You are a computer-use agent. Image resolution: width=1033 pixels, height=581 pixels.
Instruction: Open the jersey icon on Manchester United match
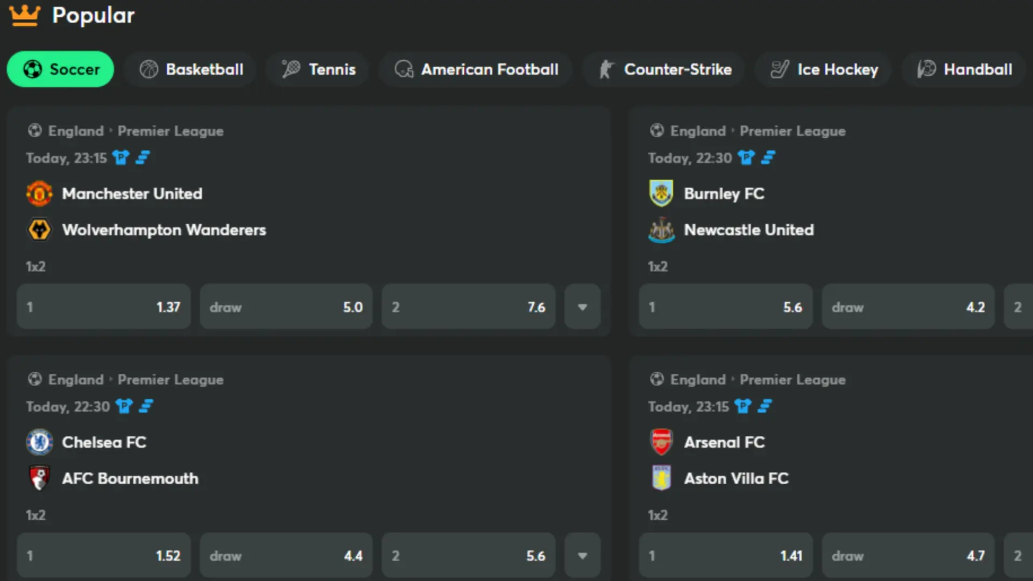pos(121,158)
